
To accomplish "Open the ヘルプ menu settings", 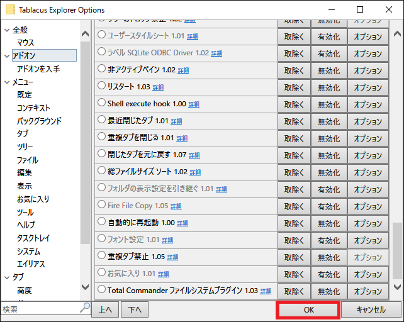I will pyautogui.click(x=26, y=225).
